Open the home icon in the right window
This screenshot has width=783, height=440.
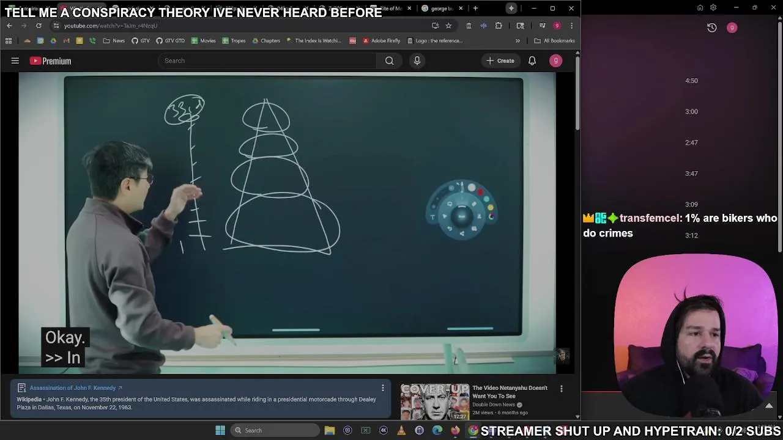[700, 8]
